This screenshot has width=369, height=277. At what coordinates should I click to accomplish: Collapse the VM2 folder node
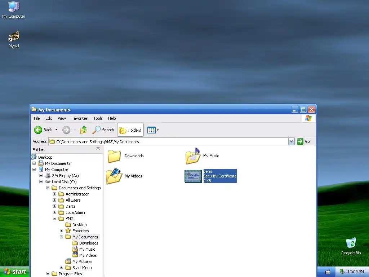(55, 218)
